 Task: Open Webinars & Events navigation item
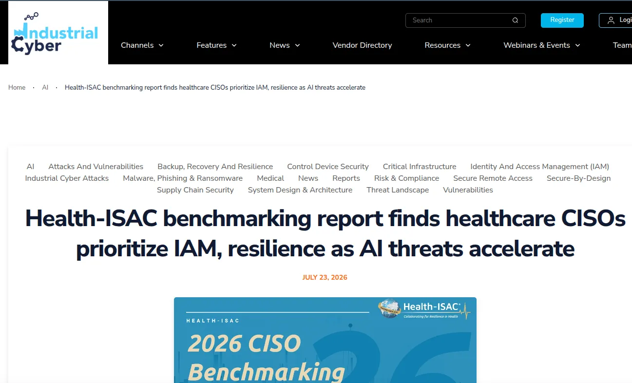536,45
